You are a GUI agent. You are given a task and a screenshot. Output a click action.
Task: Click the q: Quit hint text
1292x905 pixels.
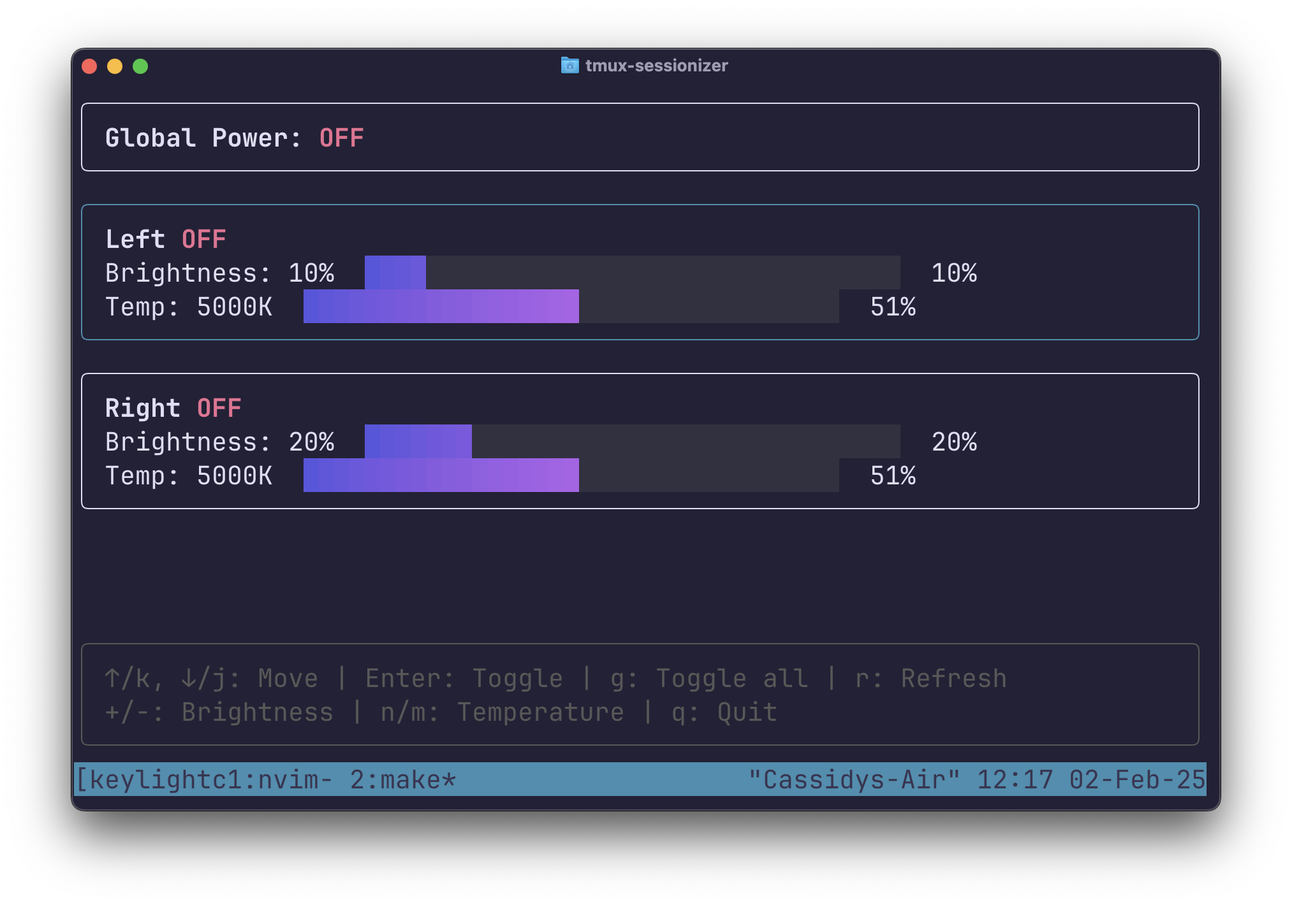724,713
